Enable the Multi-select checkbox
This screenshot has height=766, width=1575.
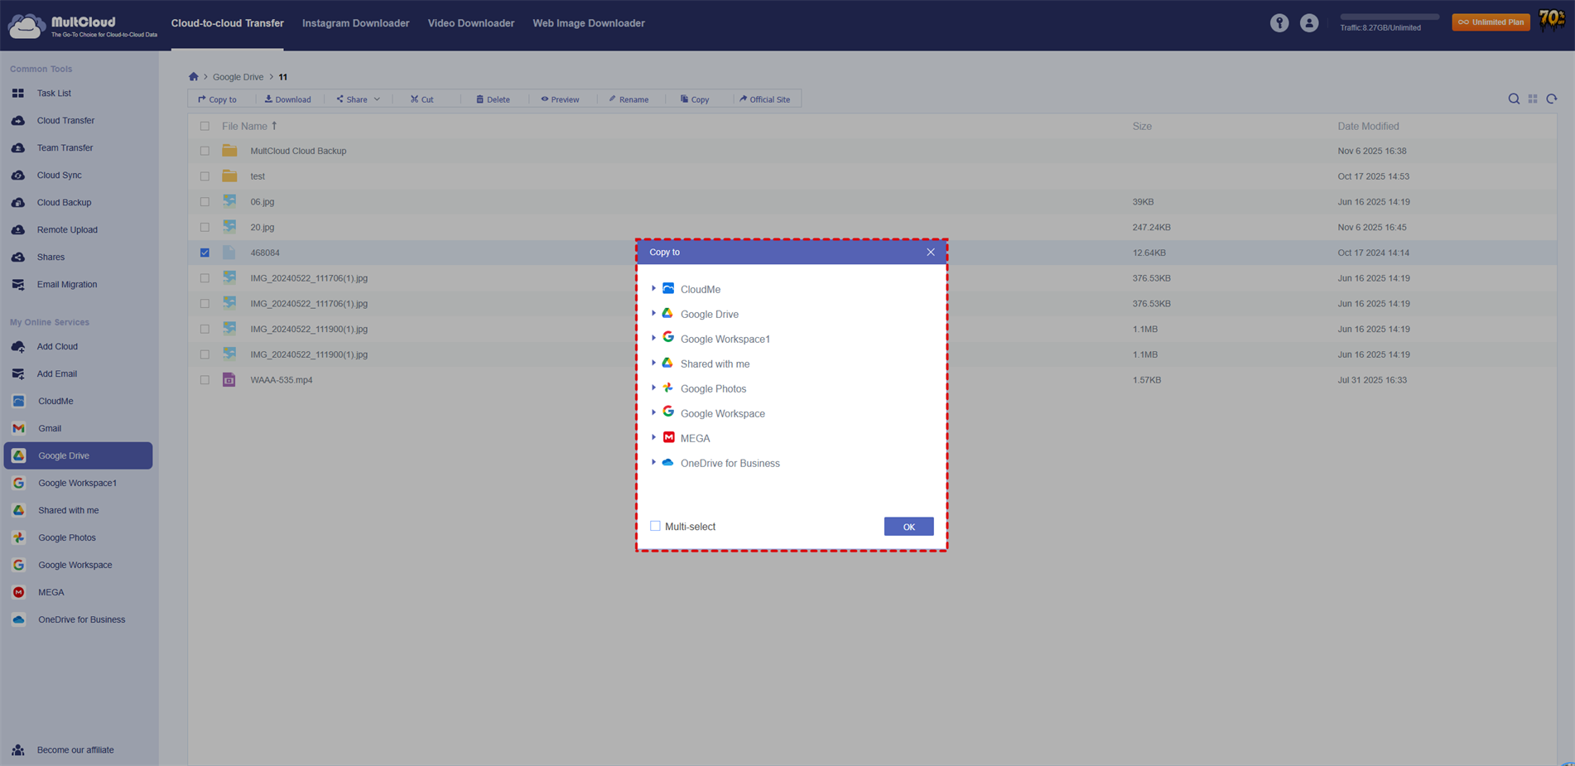click(655, 527)
